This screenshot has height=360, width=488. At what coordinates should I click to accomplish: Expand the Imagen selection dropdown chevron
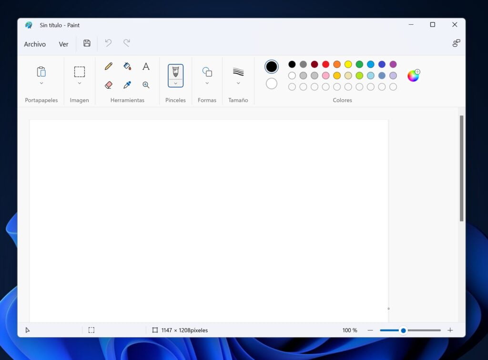pyautogui.click(x=80, y=83)
